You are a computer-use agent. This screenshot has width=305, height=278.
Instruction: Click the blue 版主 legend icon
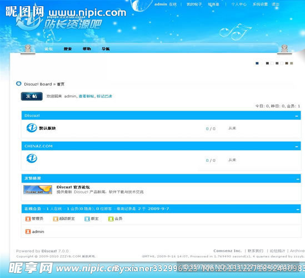pos(87,219)
